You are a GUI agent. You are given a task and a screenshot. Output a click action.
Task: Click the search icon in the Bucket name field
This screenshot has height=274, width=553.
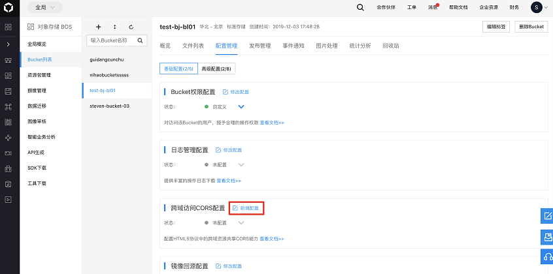tap(140, 40)
